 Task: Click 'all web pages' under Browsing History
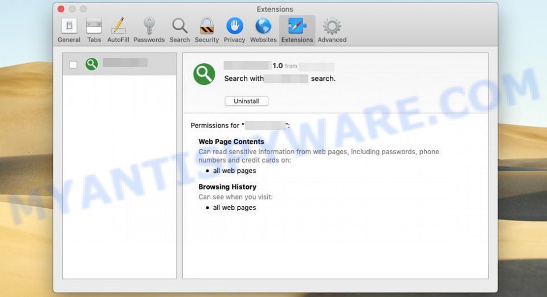234,208
